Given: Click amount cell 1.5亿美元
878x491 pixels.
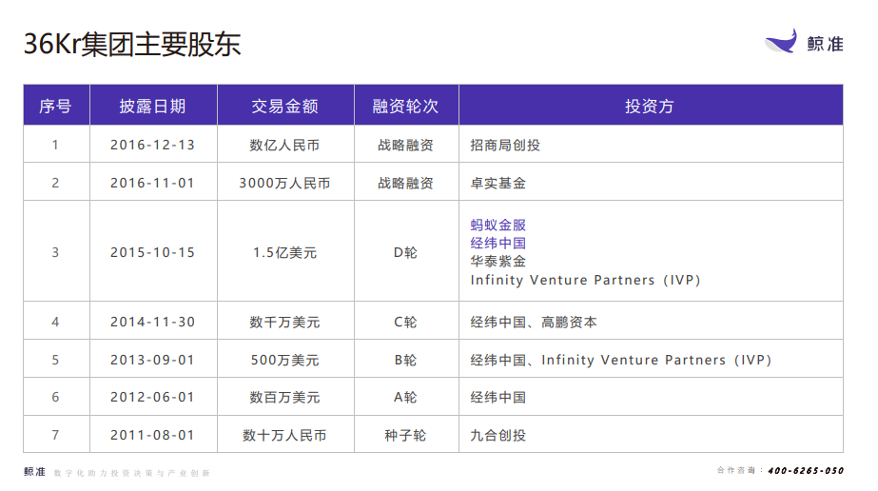Looking at the screenshot, I should click(x=285, y=252).
